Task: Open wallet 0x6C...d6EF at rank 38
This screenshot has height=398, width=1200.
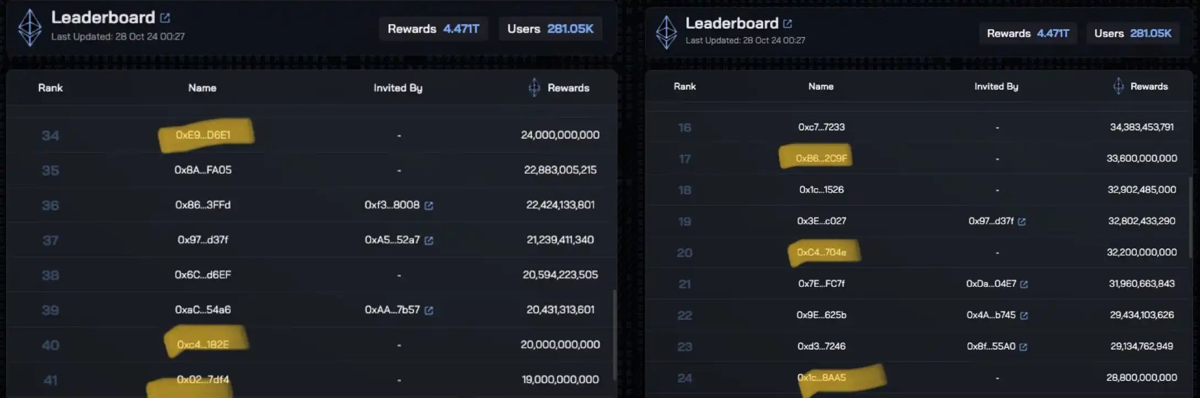Action: coord(203,275)
